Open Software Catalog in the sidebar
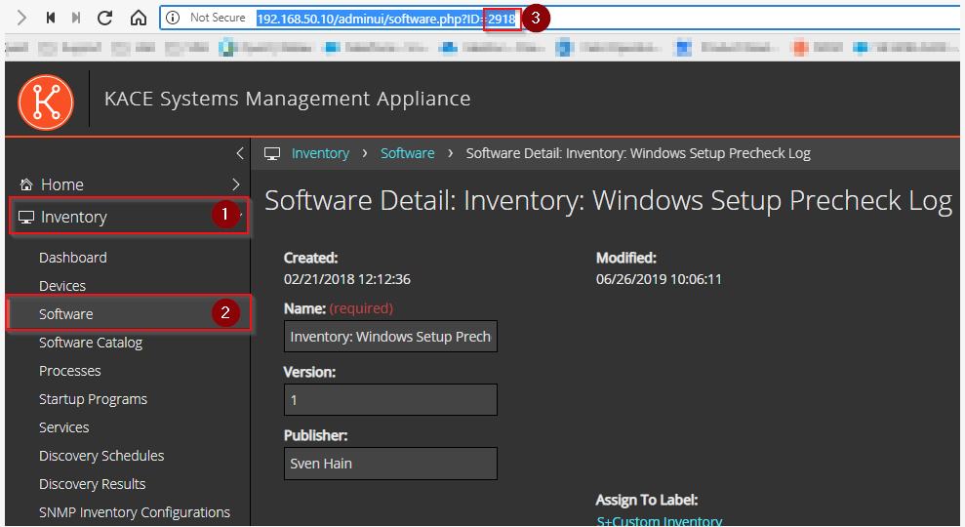 click(91, 343)
